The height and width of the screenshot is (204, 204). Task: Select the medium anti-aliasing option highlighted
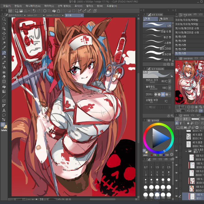[x=163, y=94]
